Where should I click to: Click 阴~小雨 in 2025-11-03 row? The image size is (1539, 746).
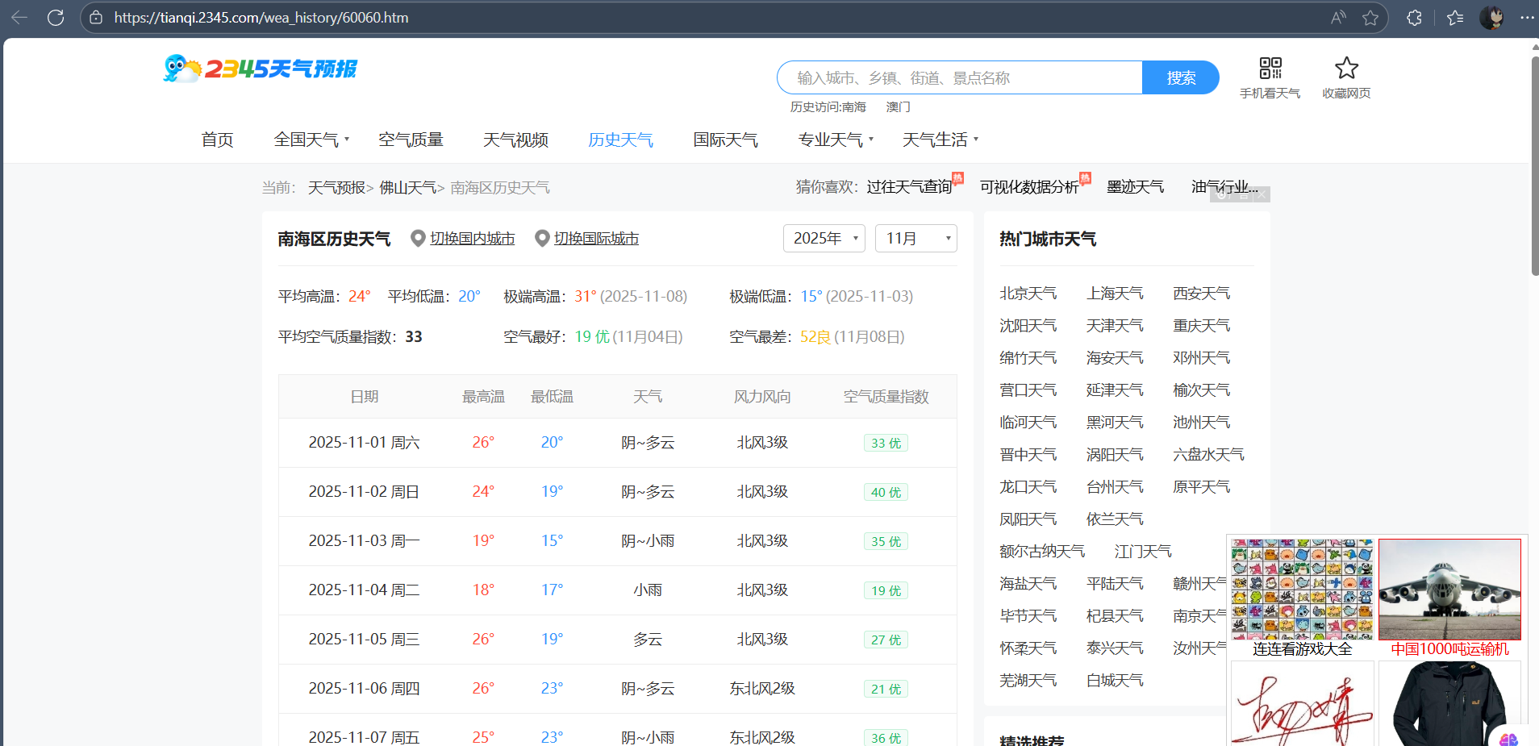tap(648, 540)
